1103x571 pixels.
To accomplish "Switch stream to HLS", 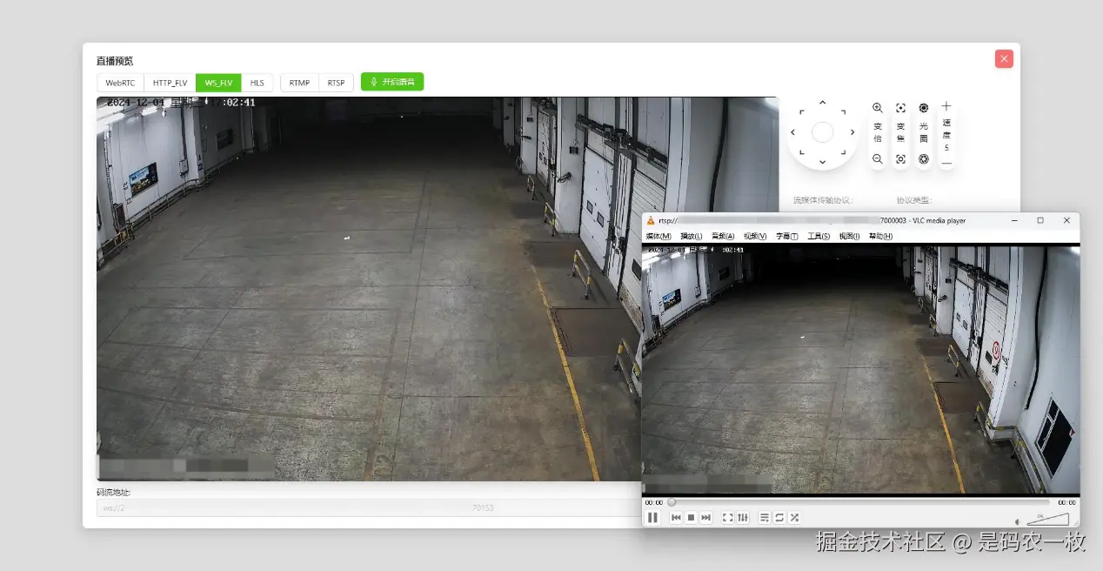I will point(257,83).
